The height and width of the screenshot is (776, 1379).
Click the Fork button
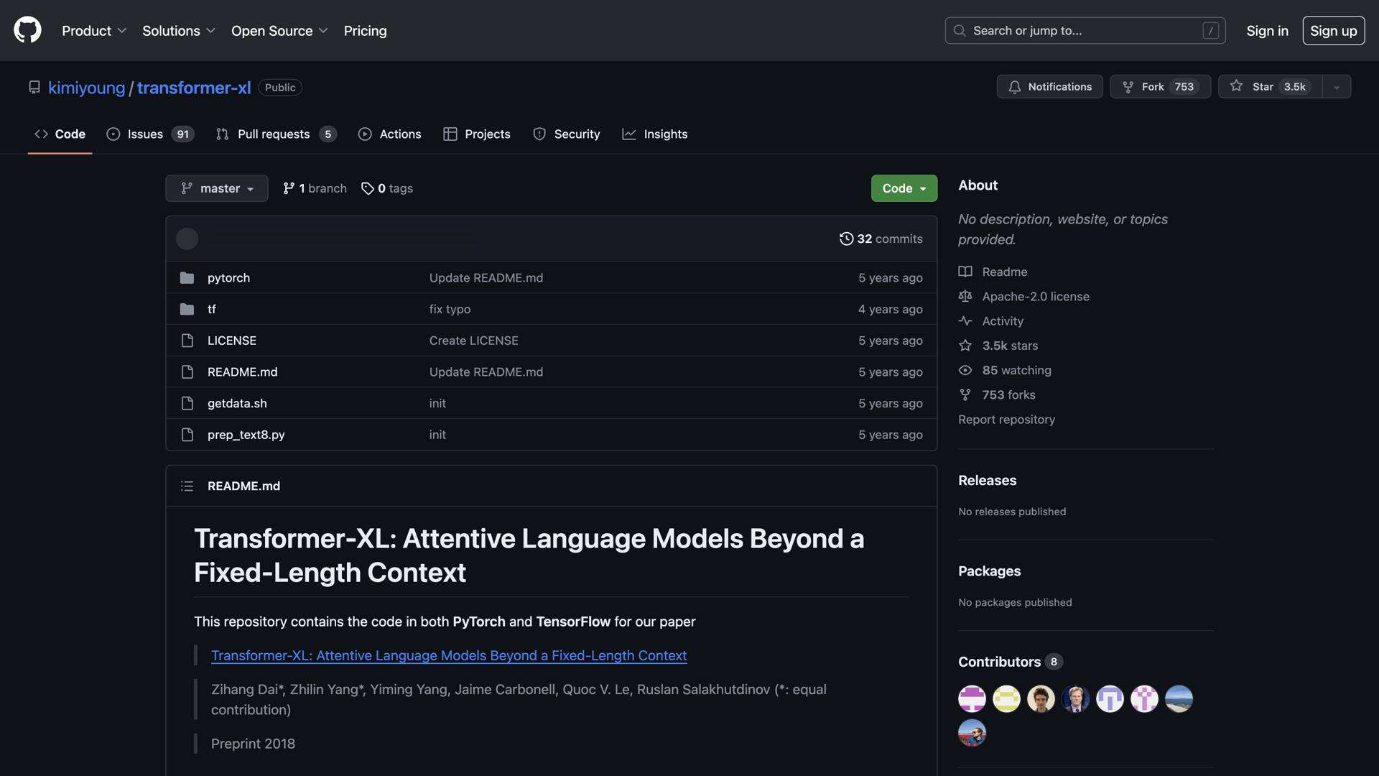pyautogui.click(x=1159, y=87)
